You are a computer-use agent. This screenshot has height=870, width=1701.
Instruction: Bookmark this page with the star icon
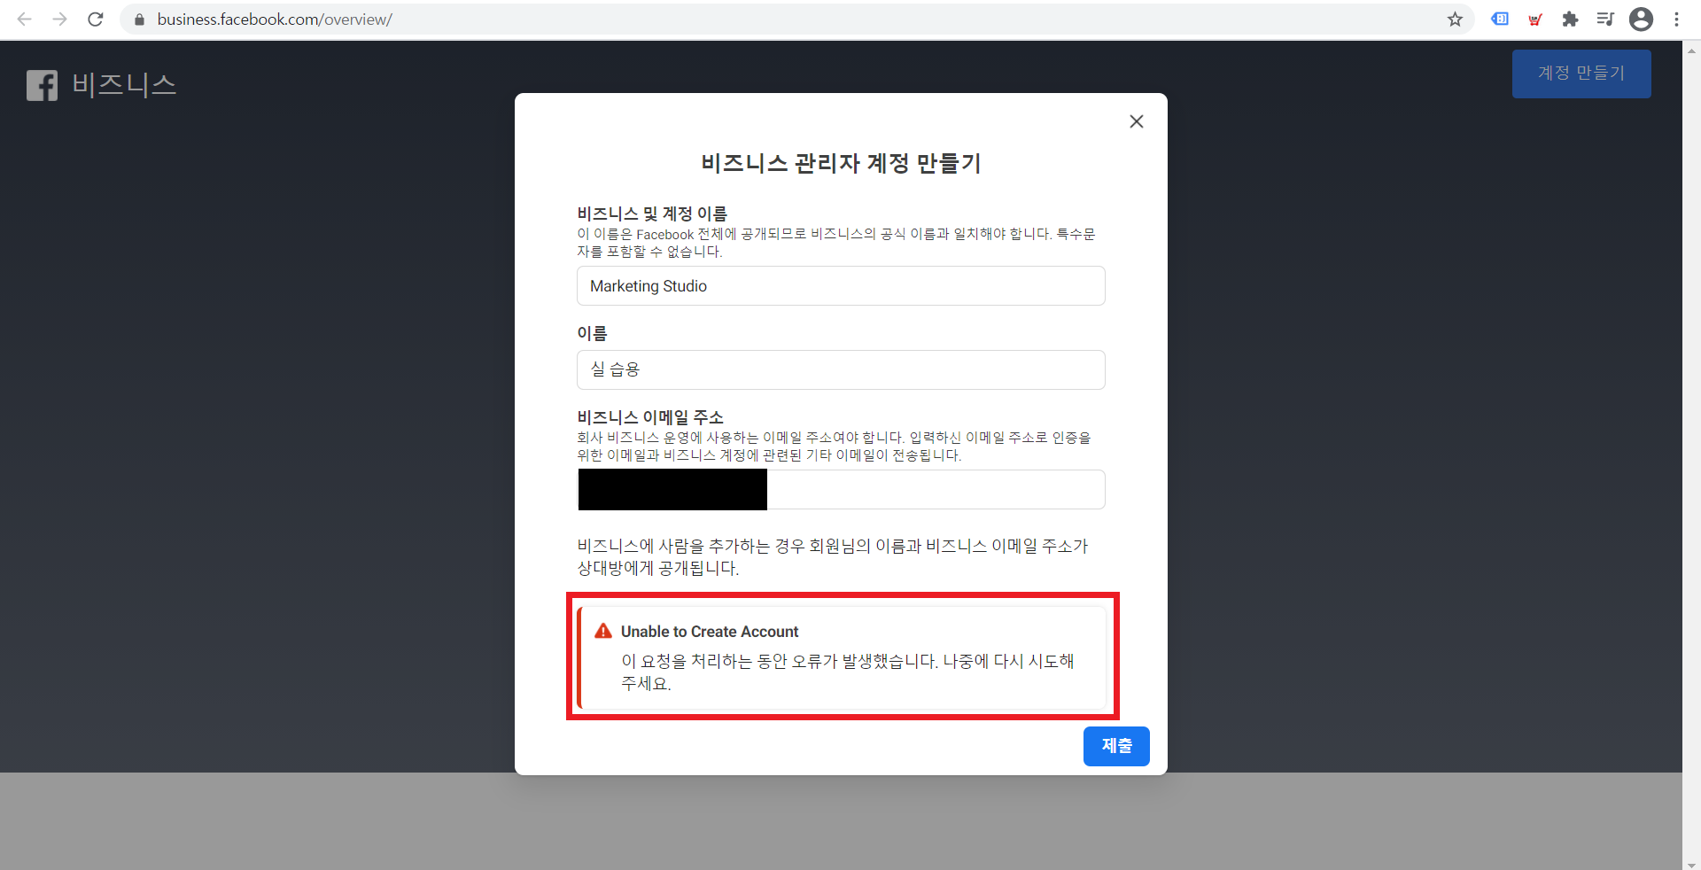click(1455, 19)
